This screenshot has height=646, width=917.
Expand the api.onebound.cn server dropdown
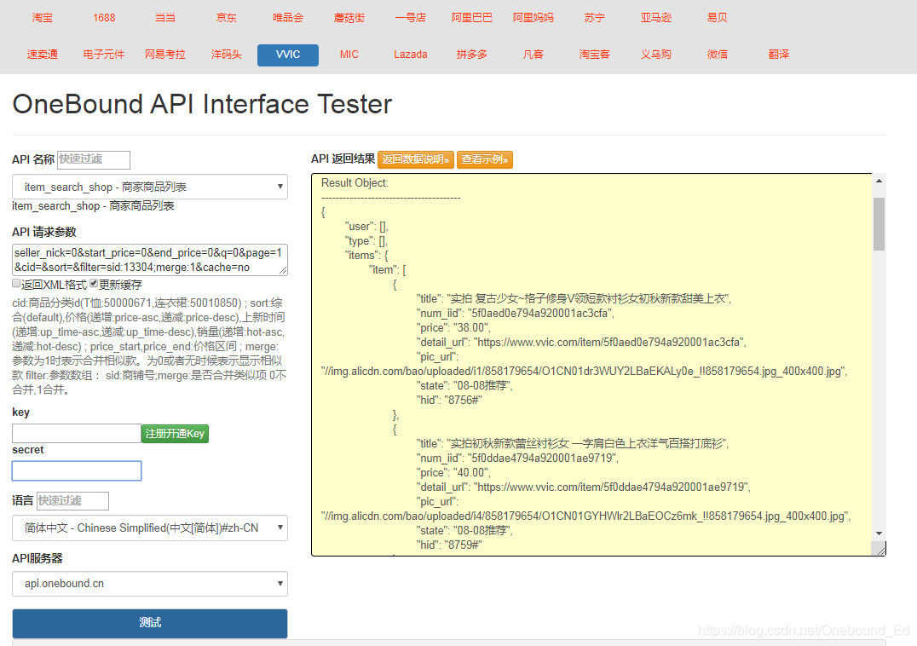click(x=150, y=584)
